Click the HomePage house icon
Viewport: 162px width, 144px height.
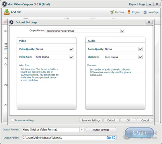145,12
